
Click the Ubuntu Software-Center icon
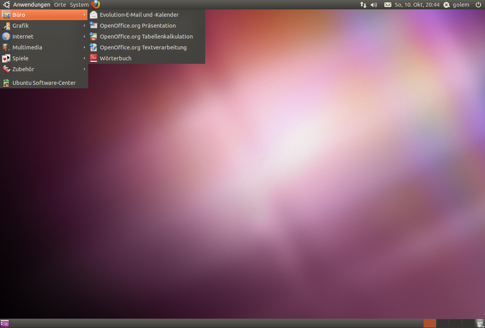(6, 83)
